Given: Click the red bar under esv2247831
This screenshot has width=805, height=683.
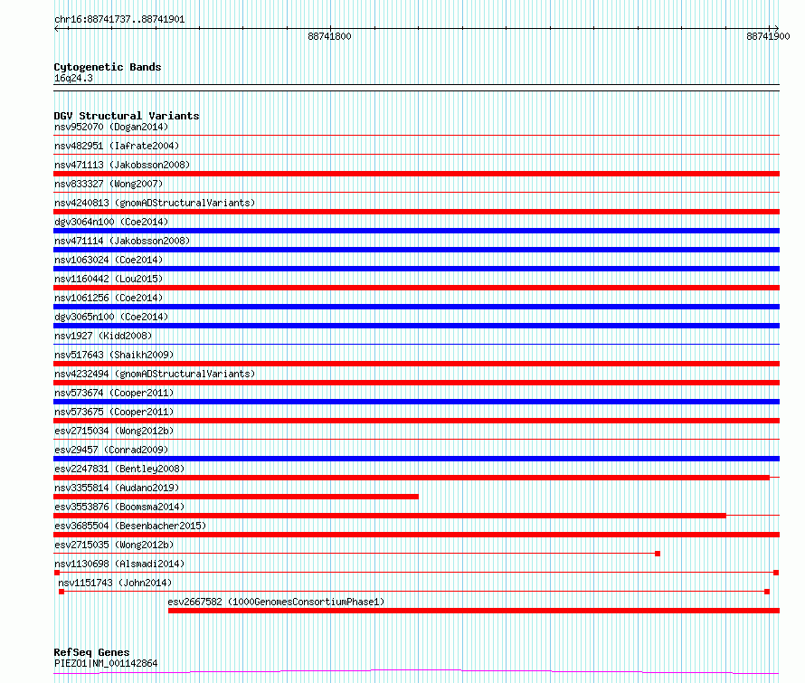Looking at the screenshot, I should [412, 478].
